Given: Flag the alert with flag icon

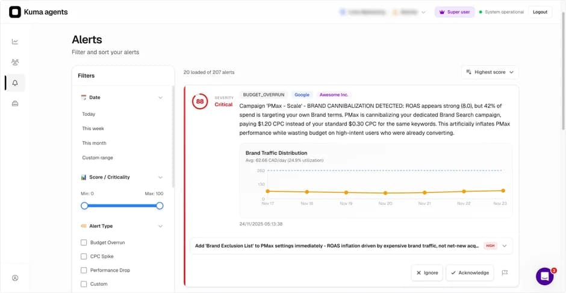Looking at the screenshot, I should (505, 273).
